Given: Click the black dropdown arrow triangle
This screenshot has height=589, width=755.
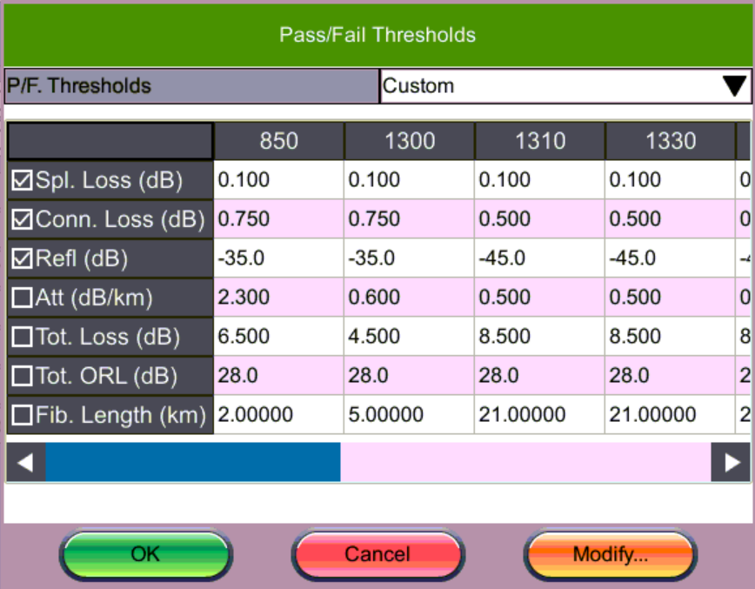Looking at the screenshot, I should coord(735,85).
